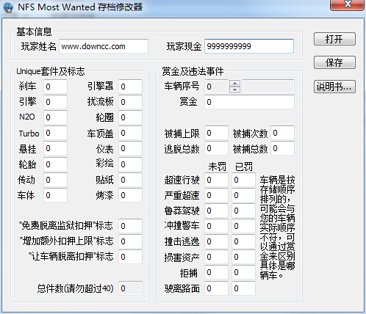Open the 说明书... manual button
This screenshot has width=366, height=314.
coord(334,87)
